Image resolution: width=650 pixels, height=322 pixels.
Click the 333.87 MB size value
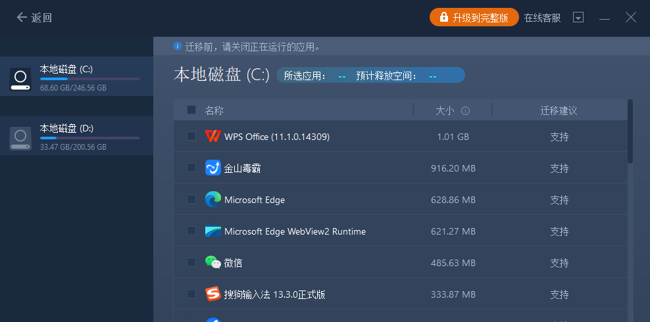[x=453, y=294]
